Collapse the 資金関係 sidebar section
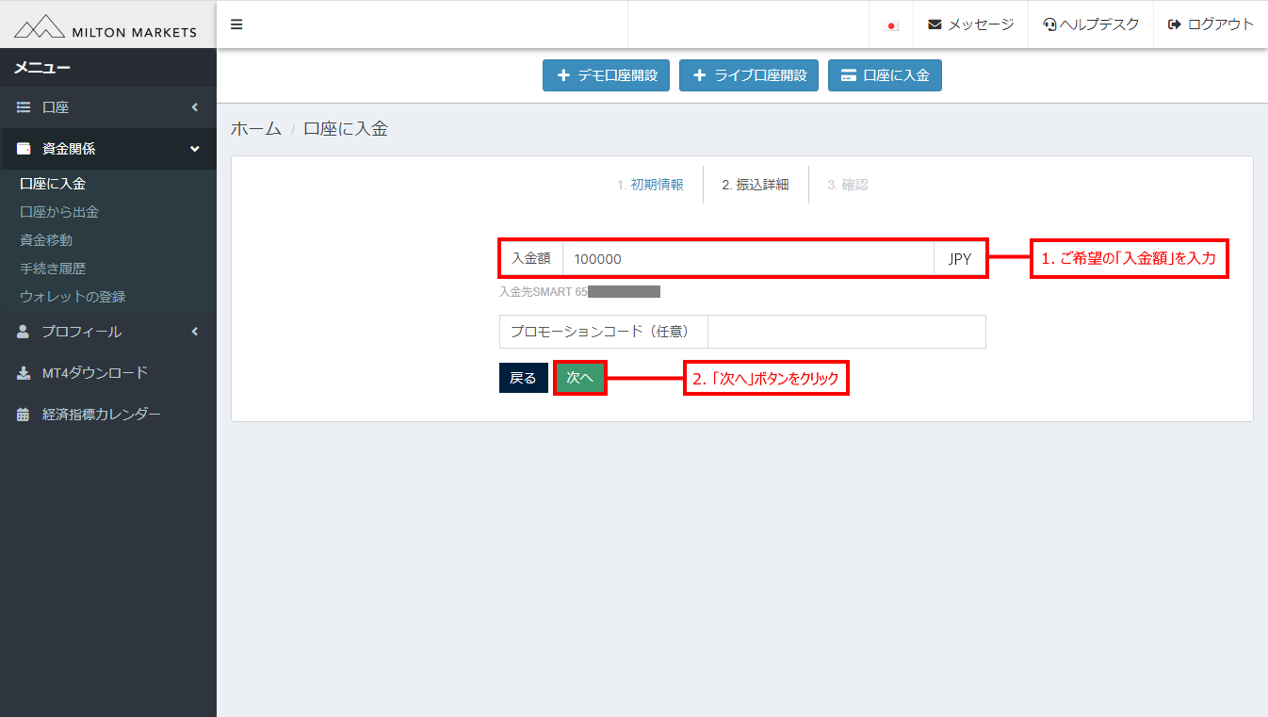The width and height of the screenshot is (1268, 717). [x=195, y=149]
